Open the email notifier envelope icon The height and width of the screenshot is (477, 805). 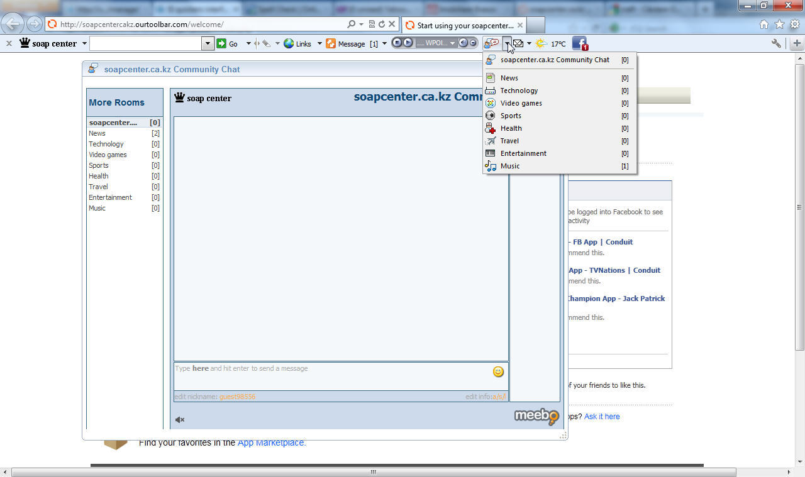pyautogui.click(x=518, y=43)
